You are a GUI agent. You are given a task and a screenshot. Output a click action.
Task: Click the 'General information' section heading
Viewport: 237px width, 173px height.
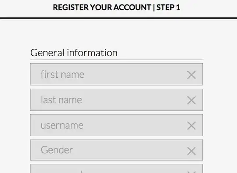tap(74, 53)
